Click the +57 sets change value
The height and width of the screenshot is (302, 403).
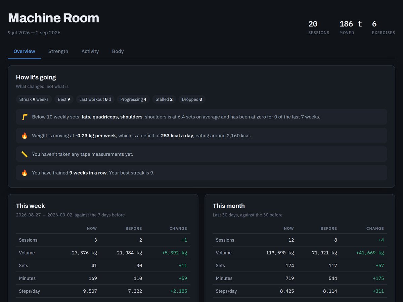click(x=379, y=265)
